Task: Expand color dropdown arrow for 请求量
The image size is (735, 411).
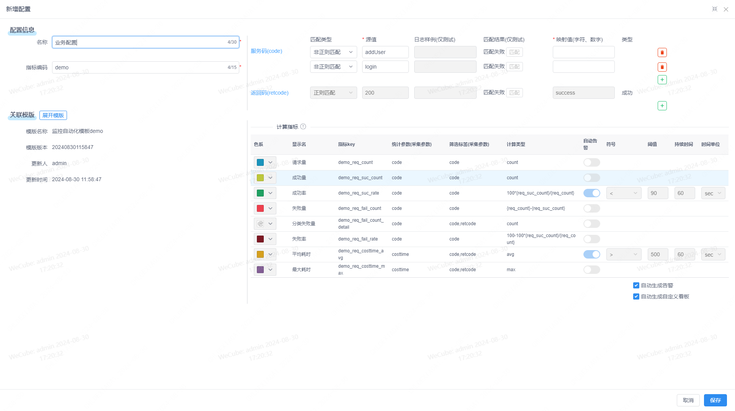Action: coord(270,162)
